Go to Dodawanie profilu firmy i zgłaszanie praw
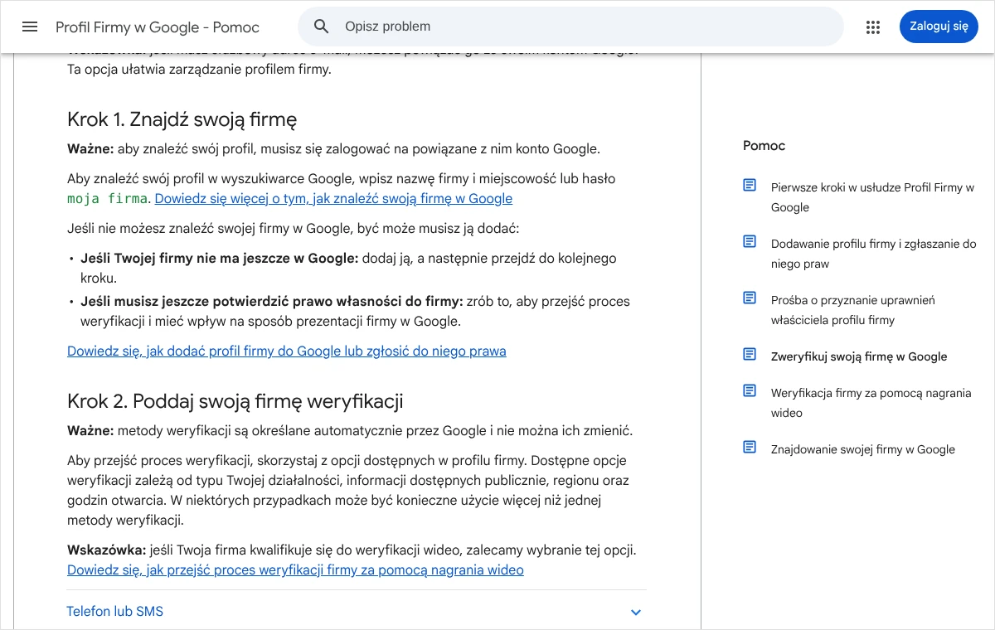 click(874, 254)
